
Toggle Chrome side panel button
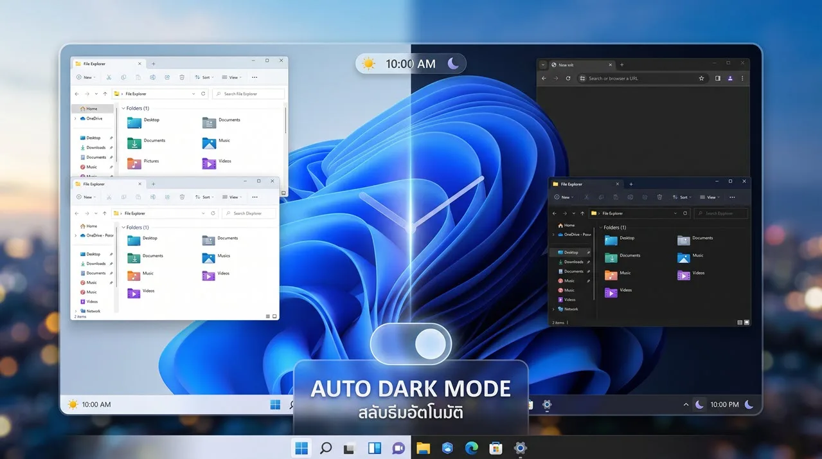pos(718,78)
